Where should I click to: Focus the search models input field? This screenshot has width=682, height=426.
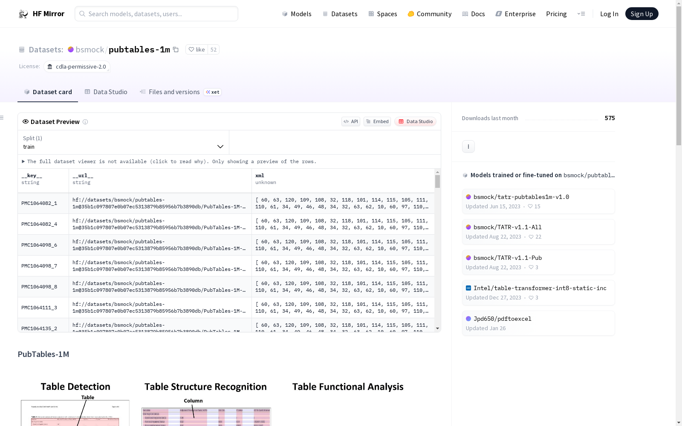[156, 14]
